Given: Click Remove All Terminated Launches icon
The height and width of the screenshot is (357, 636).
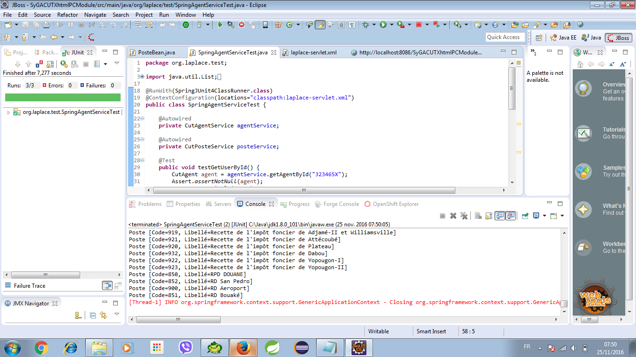Looking at the screenshot, I should click(464, 216).
